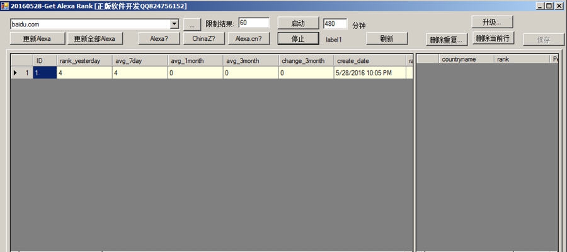Minimize the Get Alexa Rank window
The width and height of the screenshot is (567, 252).
(x=541, y=6)
